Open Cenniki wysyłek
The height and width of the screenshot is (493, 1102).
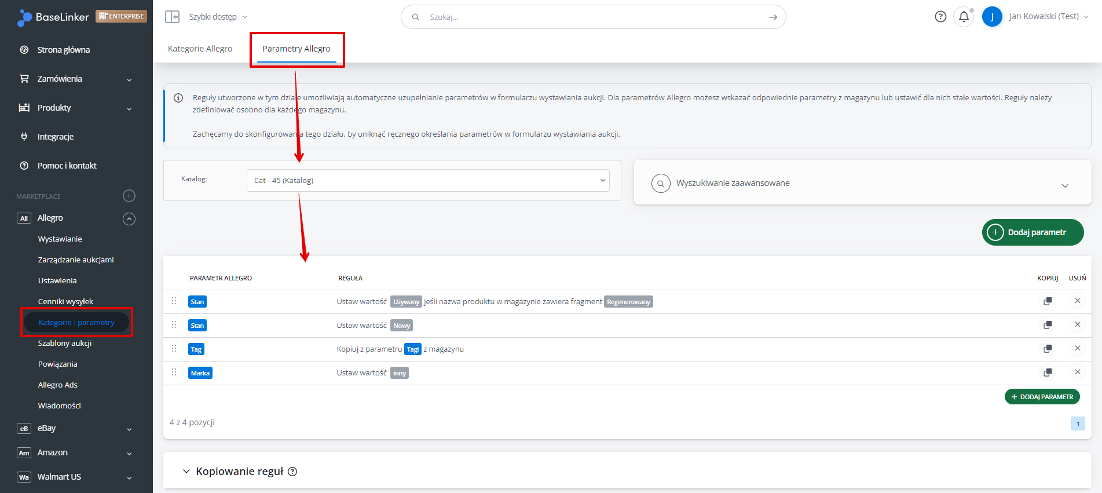point(65,301)
